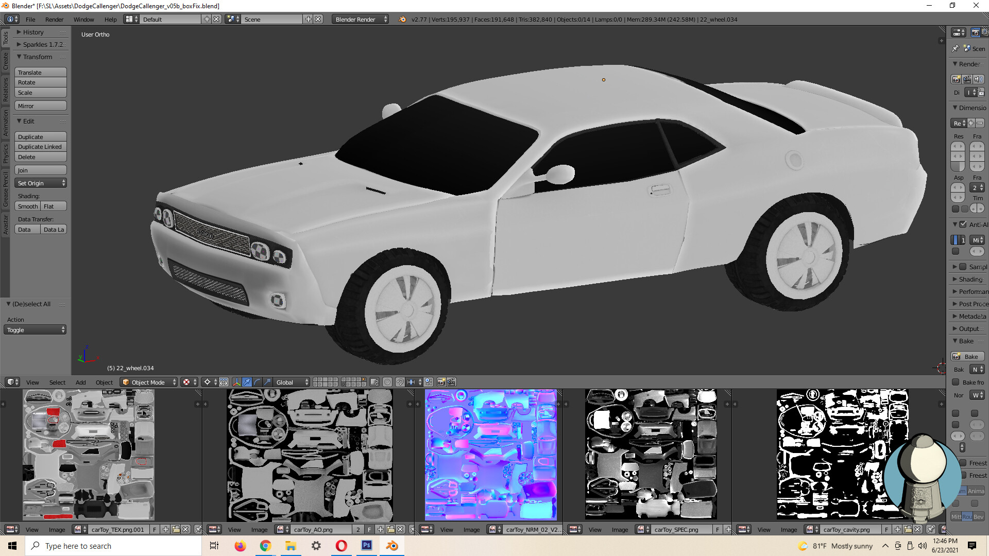Open the Window menu
Image resolution: width=989 pixels, height=556 pixels.
tap(83, 19)
